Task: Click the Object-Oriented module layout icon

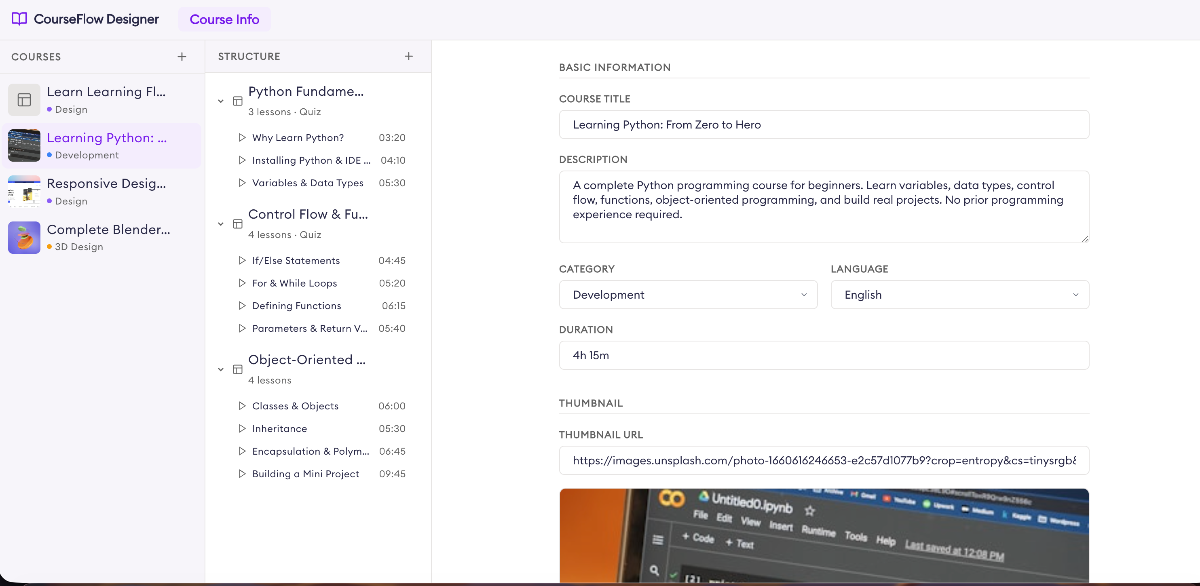Action: (238, 369)
